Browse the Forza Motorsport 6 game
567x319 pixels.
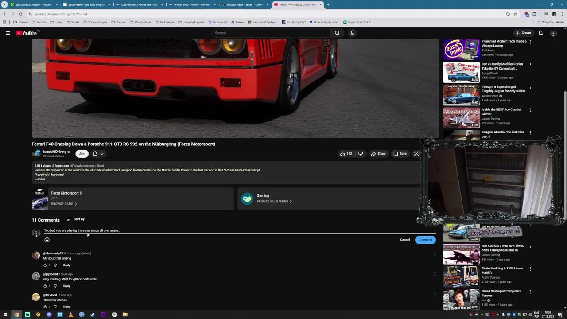[64, 204]
